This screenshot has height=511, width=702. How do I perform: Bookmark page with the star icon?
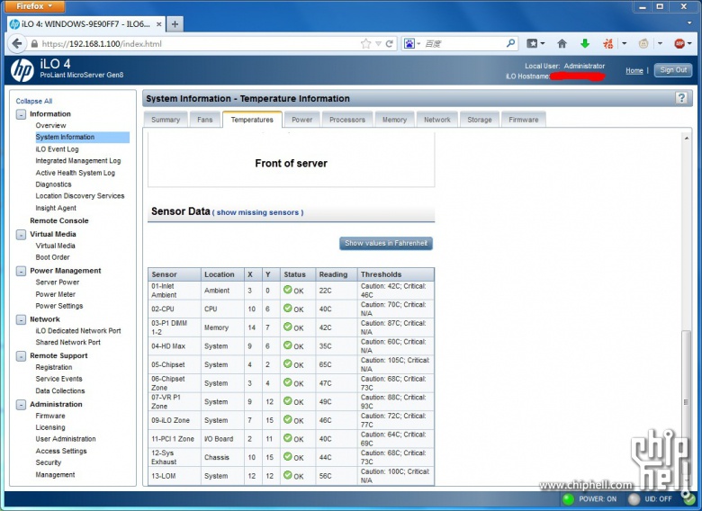point(365,43)
